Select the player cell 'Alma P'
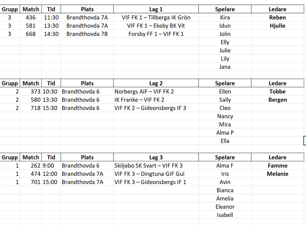This screenshot has height=226, width=306. [225, 133]
